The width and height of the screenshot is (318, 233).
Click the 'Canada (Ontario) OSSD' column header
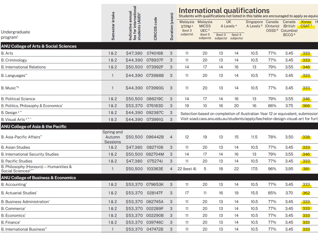pos(272,26)
